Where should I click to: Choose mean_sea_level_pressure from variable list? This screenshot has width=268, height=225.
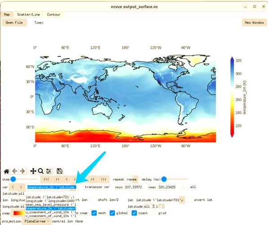point(51,205)
